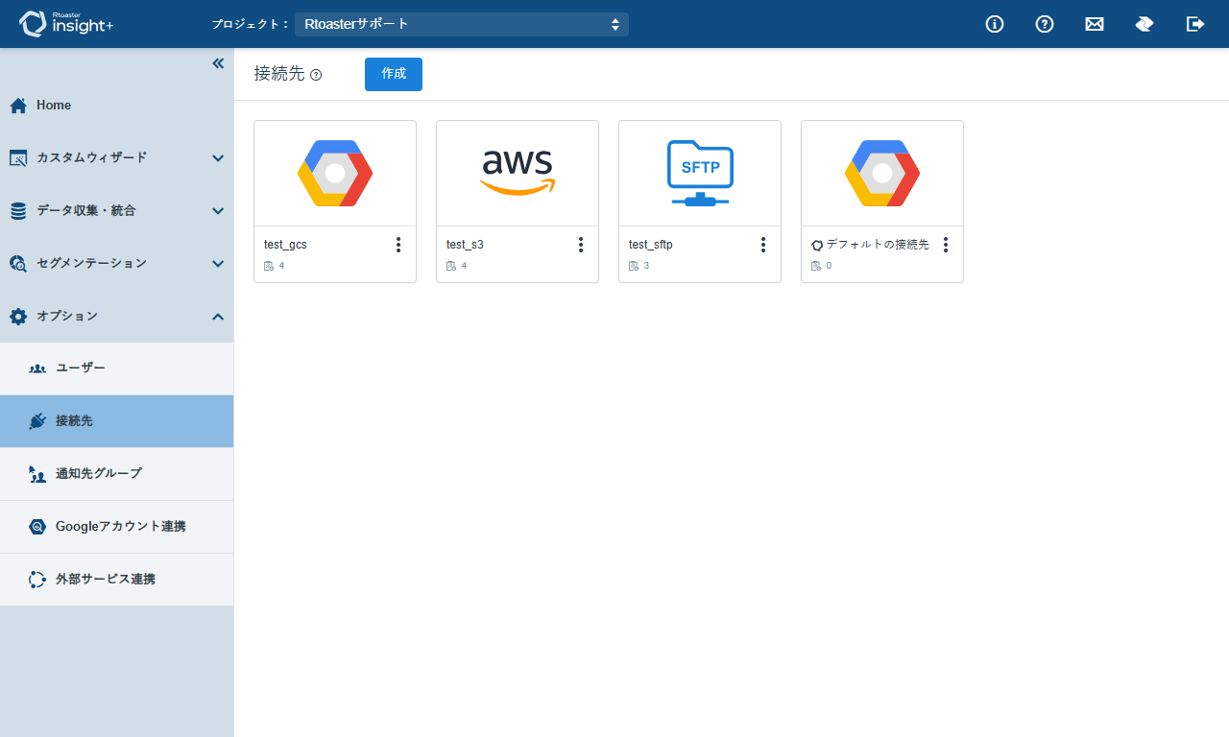Open the three-dot menu for test_gcs
Screen dimensions: 1229x737
click(x=398, y=245)
